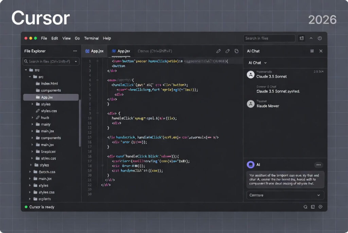Viewport: 348px width, 233px height.
Task: Switch to the underlined active App.jsx tab
Action: (121, 51)
